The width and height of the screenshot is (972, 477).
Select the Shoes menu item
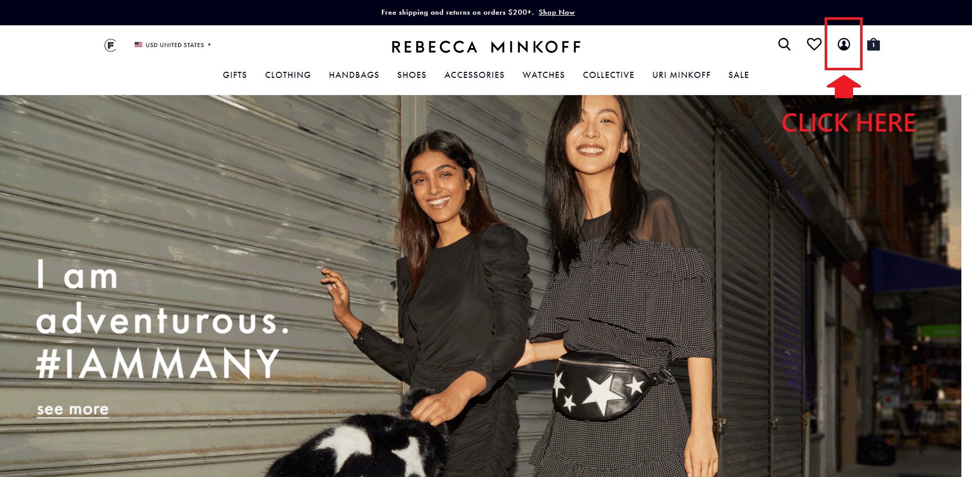click(x=412, y=75)
